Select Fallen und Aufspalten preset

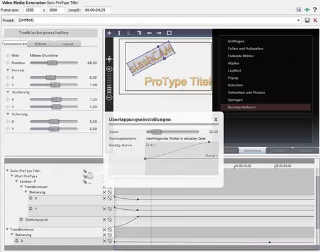tap(245, 49)
